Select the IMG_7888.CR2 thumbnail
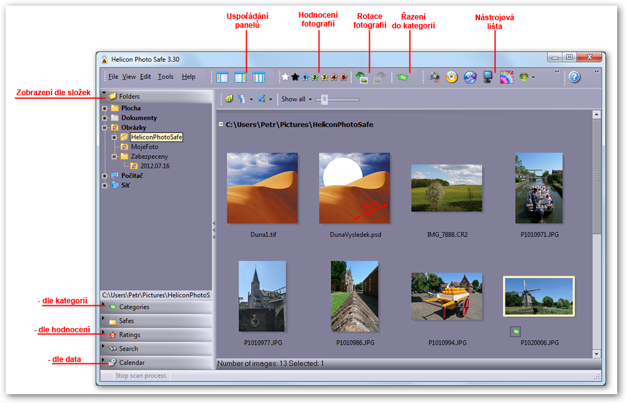The image size is (626, 403). pyautogui.click(x=447, y=188)
